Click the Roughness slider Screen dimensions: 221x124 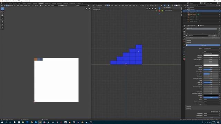(211, 74)
